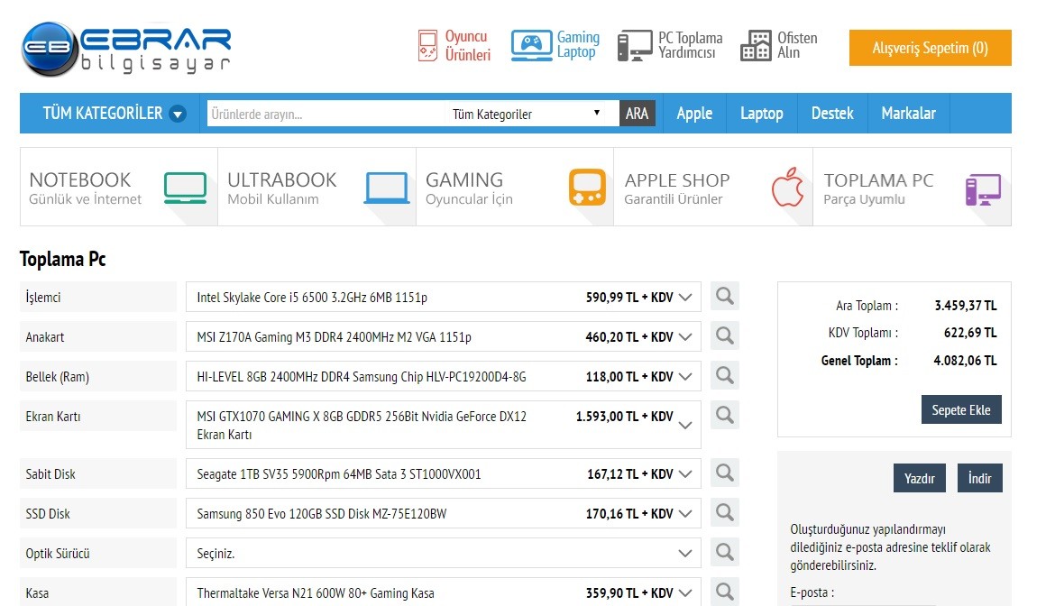Click the Gaming Laptop icon
Screen dimensions: 1055x606
(x=531, y=45)
